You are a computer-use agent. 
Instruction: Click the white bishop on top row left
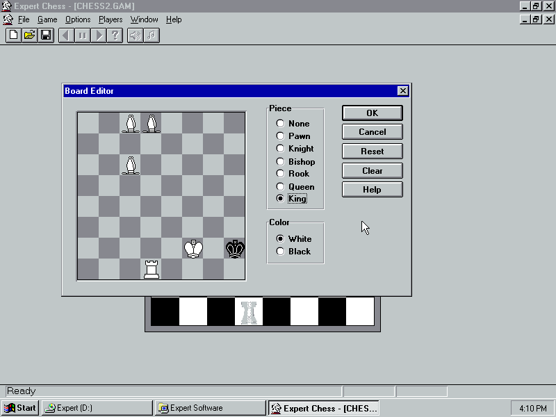[131, 124]
